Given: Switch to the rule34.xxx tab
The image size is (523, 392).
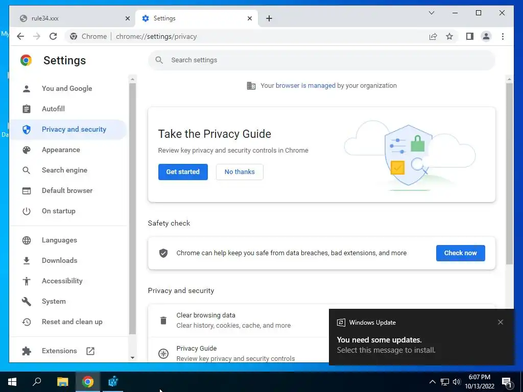Looking at the screenshot, I should (73, 18).
